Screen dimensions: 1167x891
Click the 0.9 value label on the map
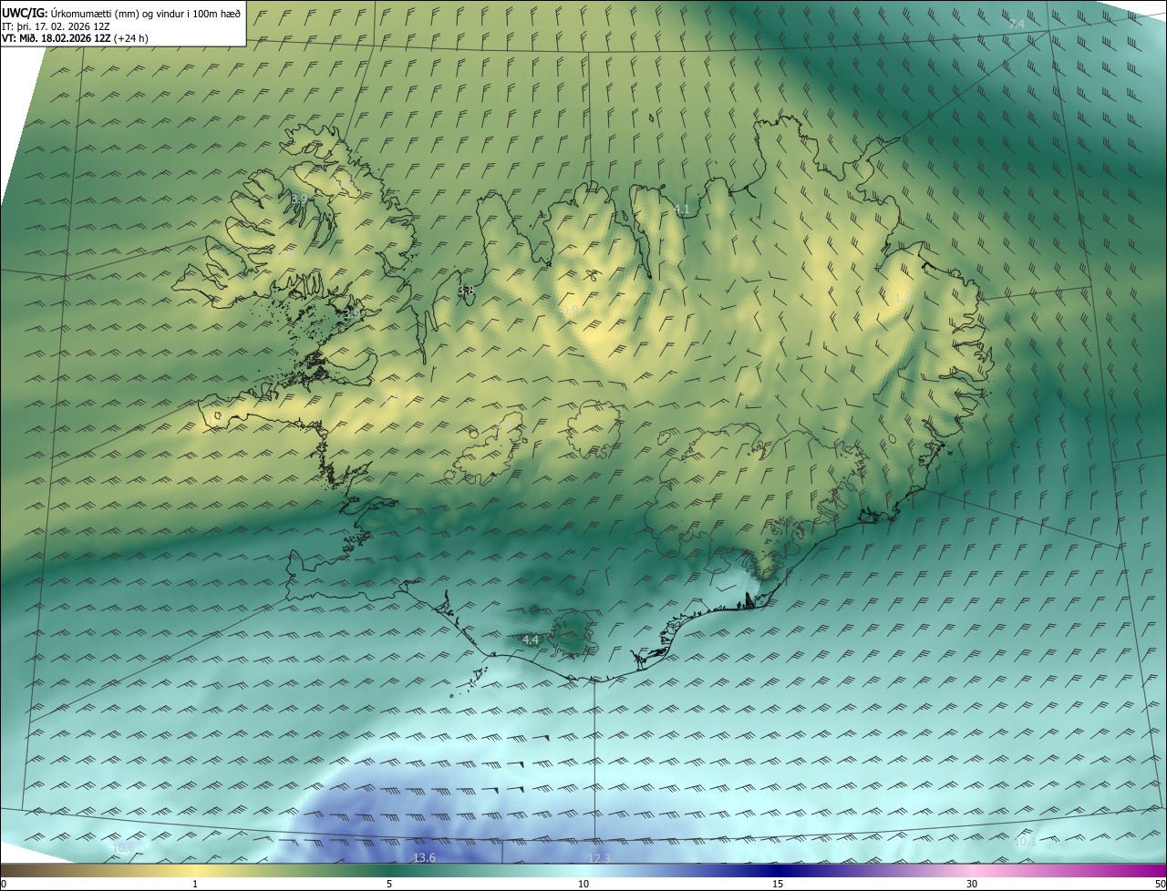[570, 311]
